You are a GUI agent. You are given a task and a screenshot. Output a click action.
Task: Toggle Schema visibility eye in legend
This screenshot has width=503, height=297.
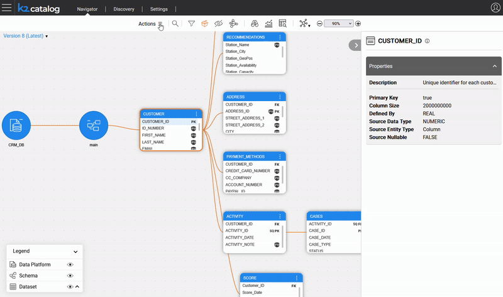[70, 276]
